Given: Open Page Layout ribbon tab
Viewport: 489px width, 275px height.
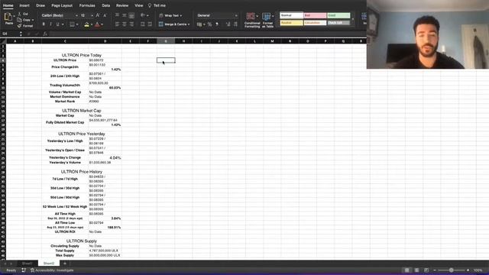Looking at the screenshot, I should coord(62,5).
